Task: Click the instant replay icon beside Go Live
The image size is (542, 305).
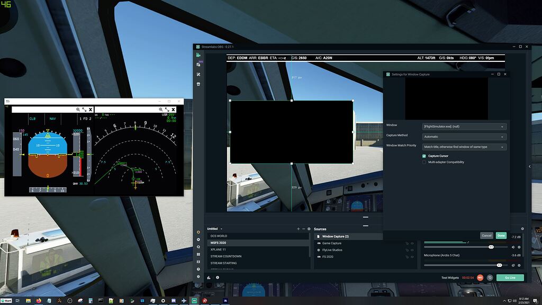Action: click(x=490, y=277)
